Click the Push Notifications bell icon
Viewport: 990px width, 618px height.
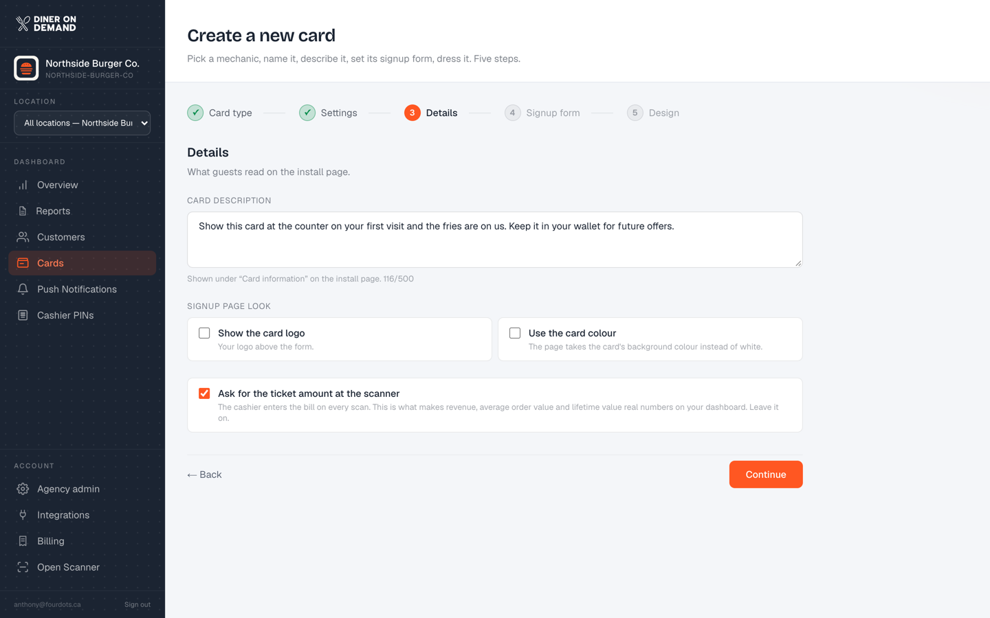(23, 289)
